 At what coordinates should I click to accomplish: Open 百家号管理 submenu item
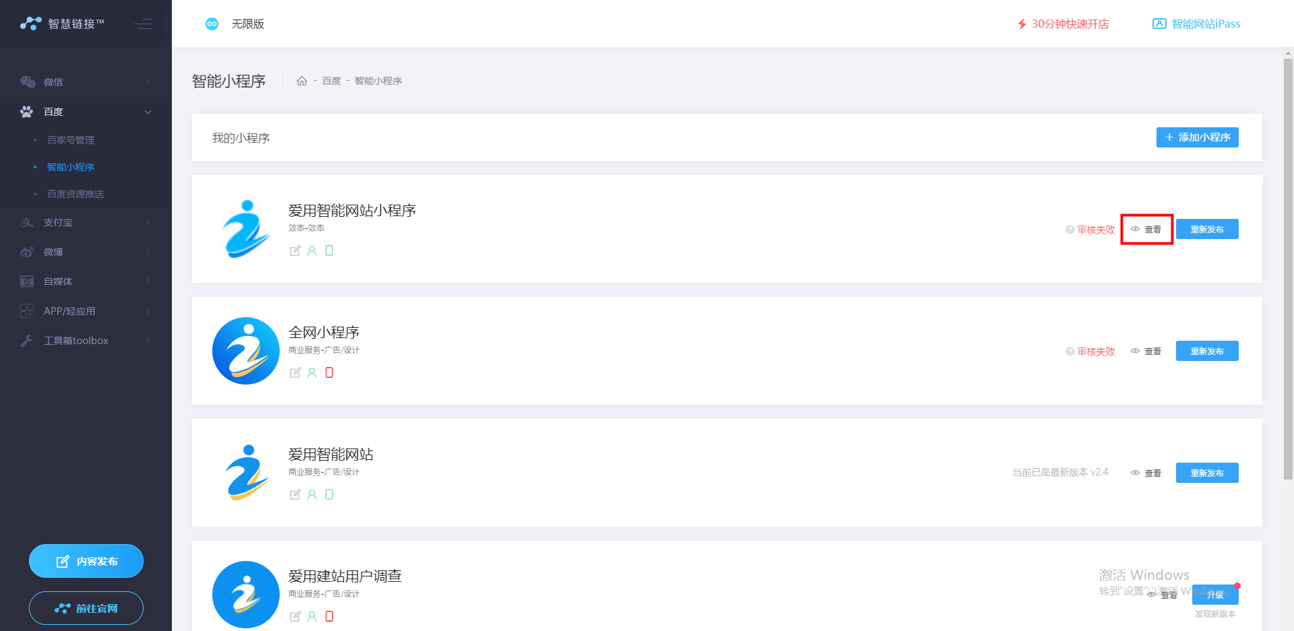(71, 140)
